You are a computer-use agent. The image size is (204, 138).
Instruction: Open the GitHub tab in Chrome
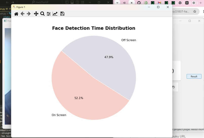pyautogui.click(x=139, y=3)
